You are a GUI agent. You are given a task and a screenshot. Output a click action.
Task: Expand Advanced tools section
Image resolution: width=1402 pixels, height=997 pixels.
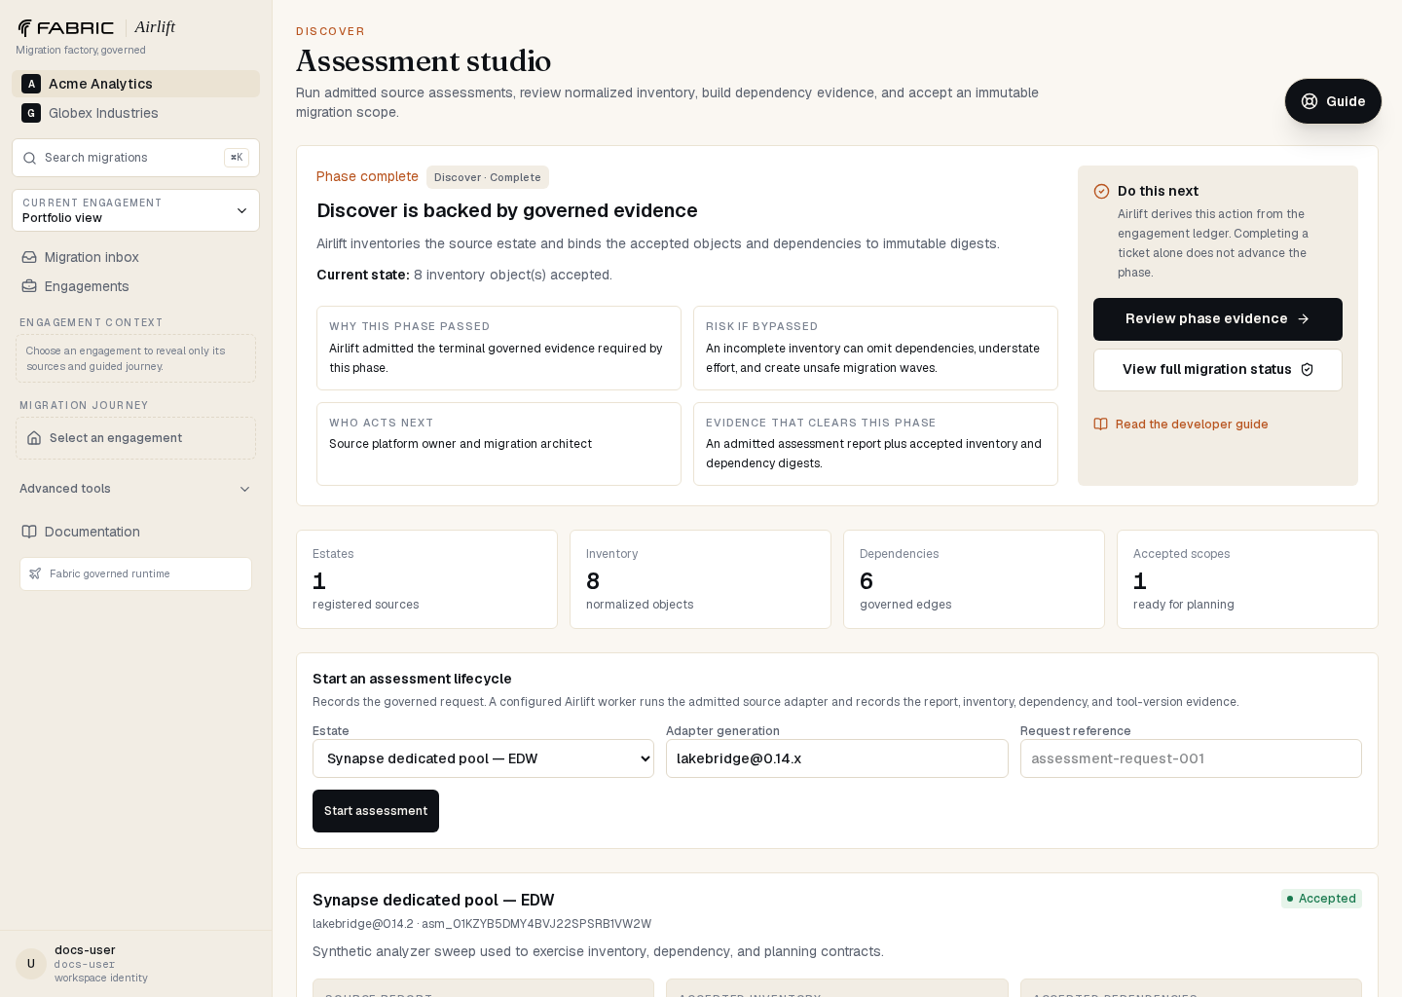[135, 489]
